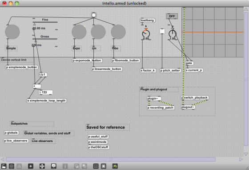Click the vertical scrollbar down arrow
The width and height of the screenshot is (249, 170).
[x=246, y=154]
